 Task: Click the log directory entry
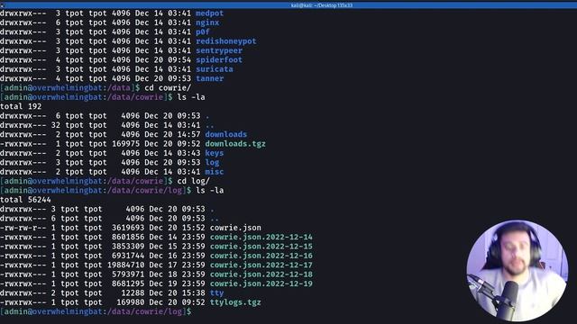(x=212, y=162)
